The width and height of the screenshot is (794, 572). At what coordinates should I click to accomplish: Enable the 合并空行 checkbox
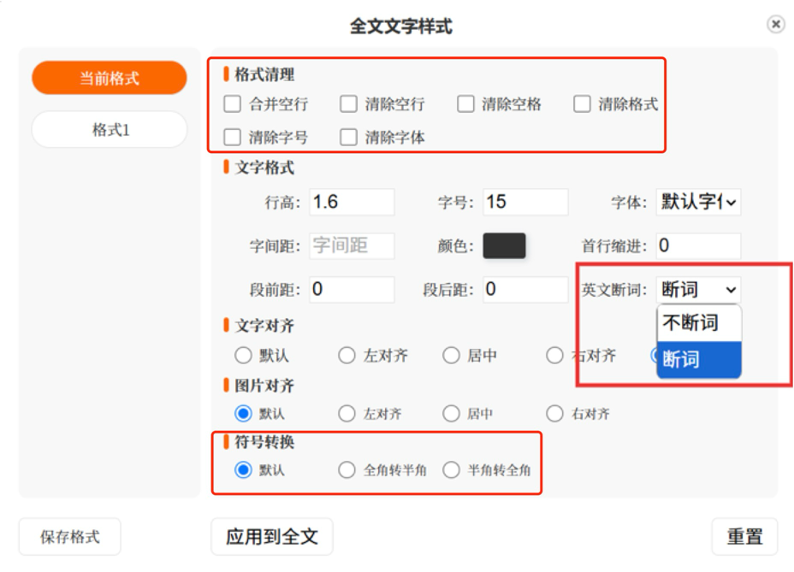232,104
